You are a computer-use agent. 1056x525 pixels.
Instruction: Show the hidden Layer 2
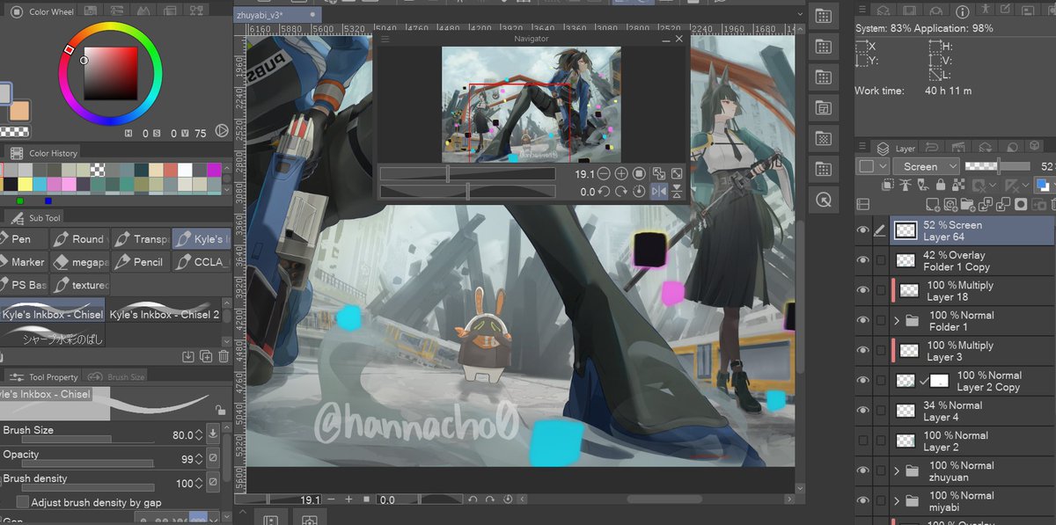point(862,441)
